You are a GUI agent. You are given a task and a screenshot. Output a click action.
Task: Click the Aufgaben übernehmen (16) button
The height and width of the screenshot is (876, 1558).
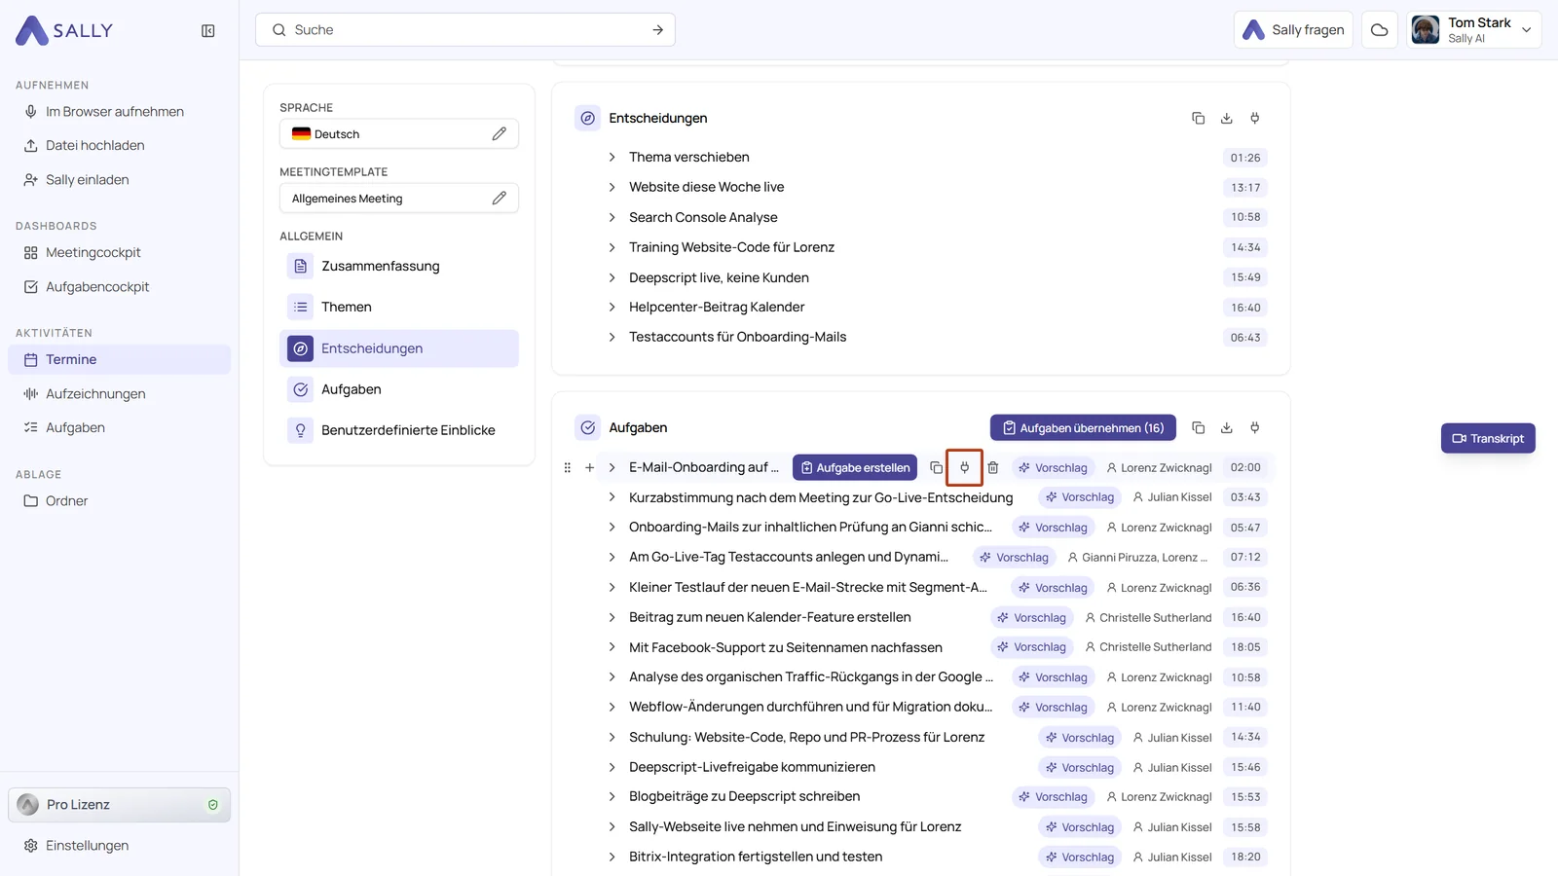[x=1083, y=428]
